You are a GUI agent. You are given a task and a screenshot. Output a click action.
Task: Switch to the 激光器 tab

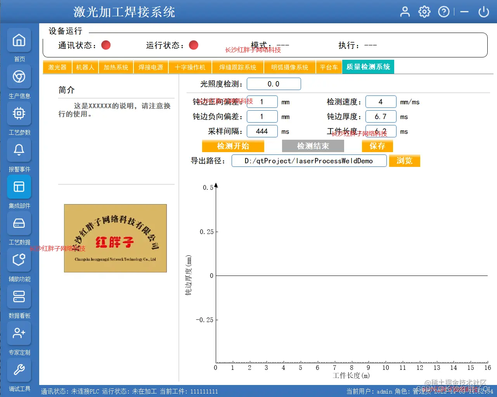tap(57, 67)
